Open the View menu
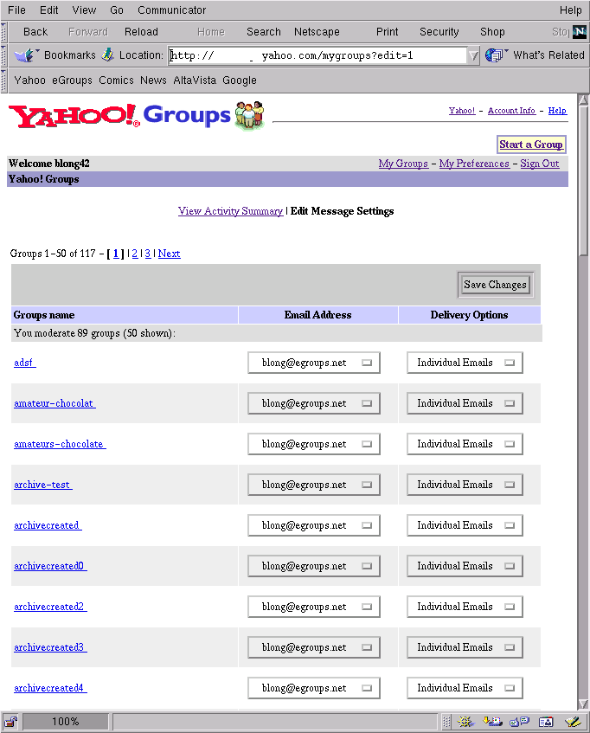Screen dimensions: 590x733 [x=84, y=10]
